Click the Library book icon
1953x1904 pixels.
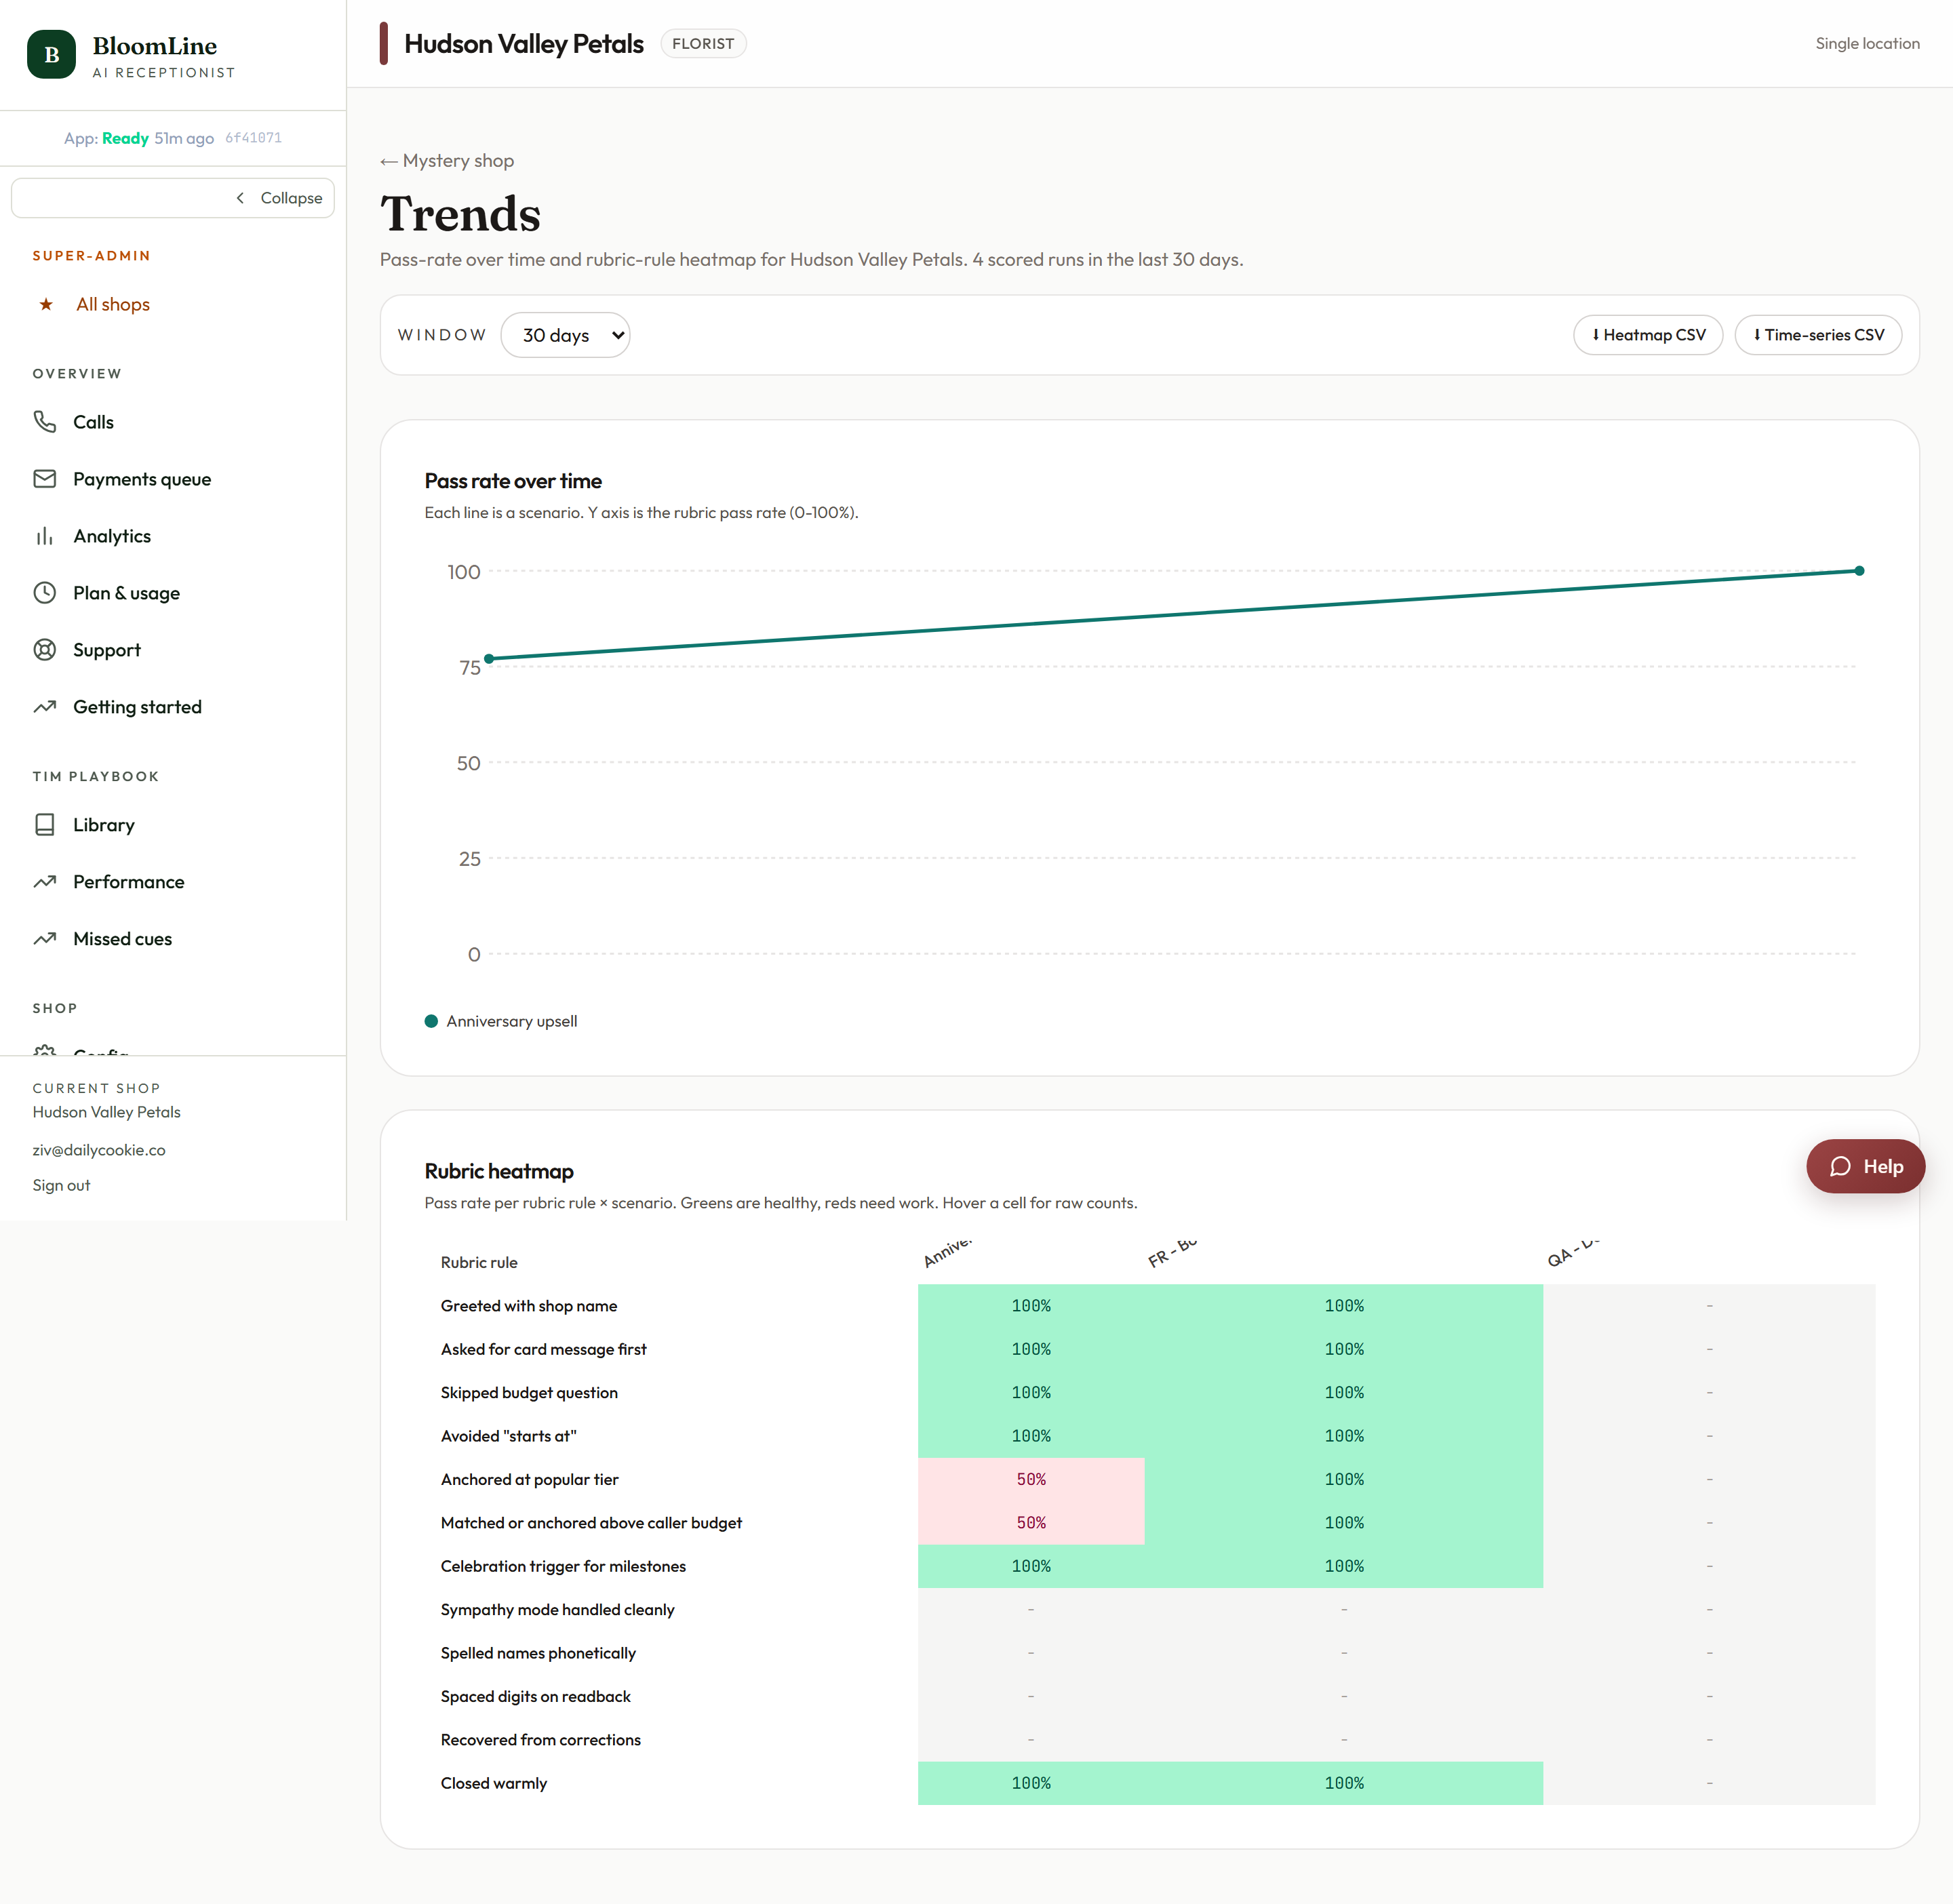[45, 825]
